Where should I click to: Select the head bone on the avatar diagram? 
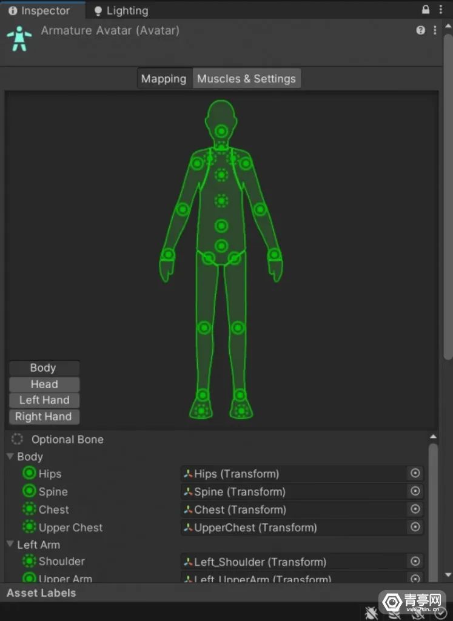[221, 131]
